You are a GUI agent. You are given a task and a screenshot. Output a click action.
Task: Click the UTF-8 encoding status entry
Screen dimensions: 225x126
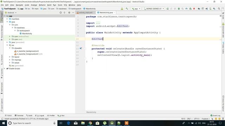[197, 119]
